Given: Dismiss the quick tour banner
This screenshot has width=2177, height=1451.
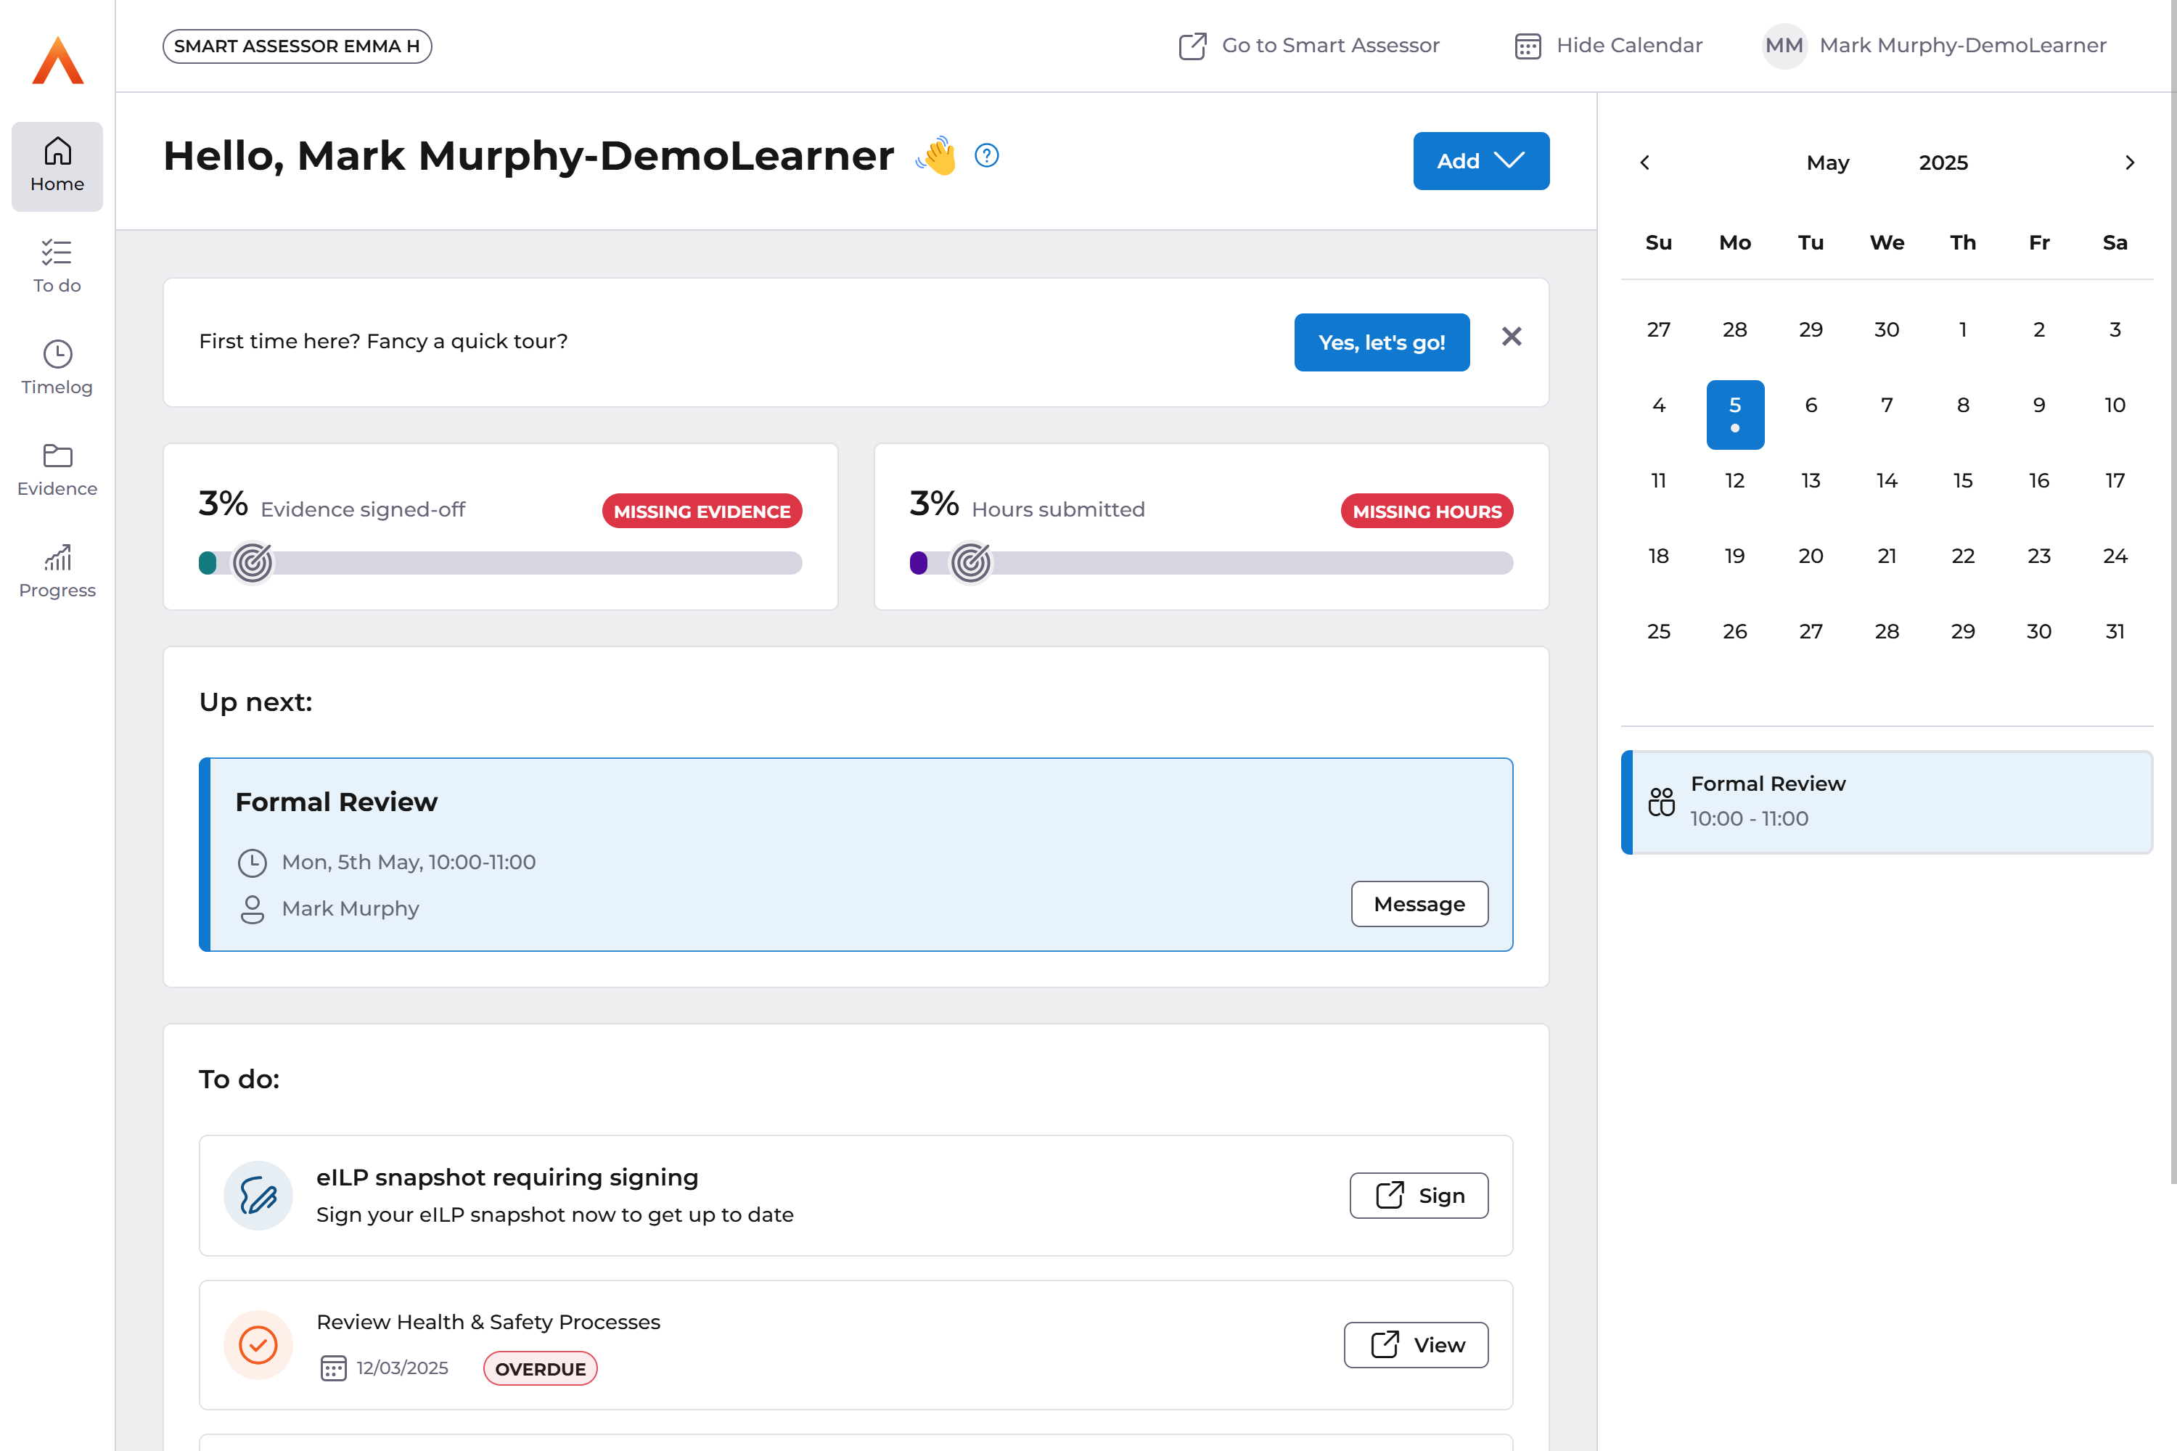Looking at the screenshot, I should click(x=1511, y=337).
